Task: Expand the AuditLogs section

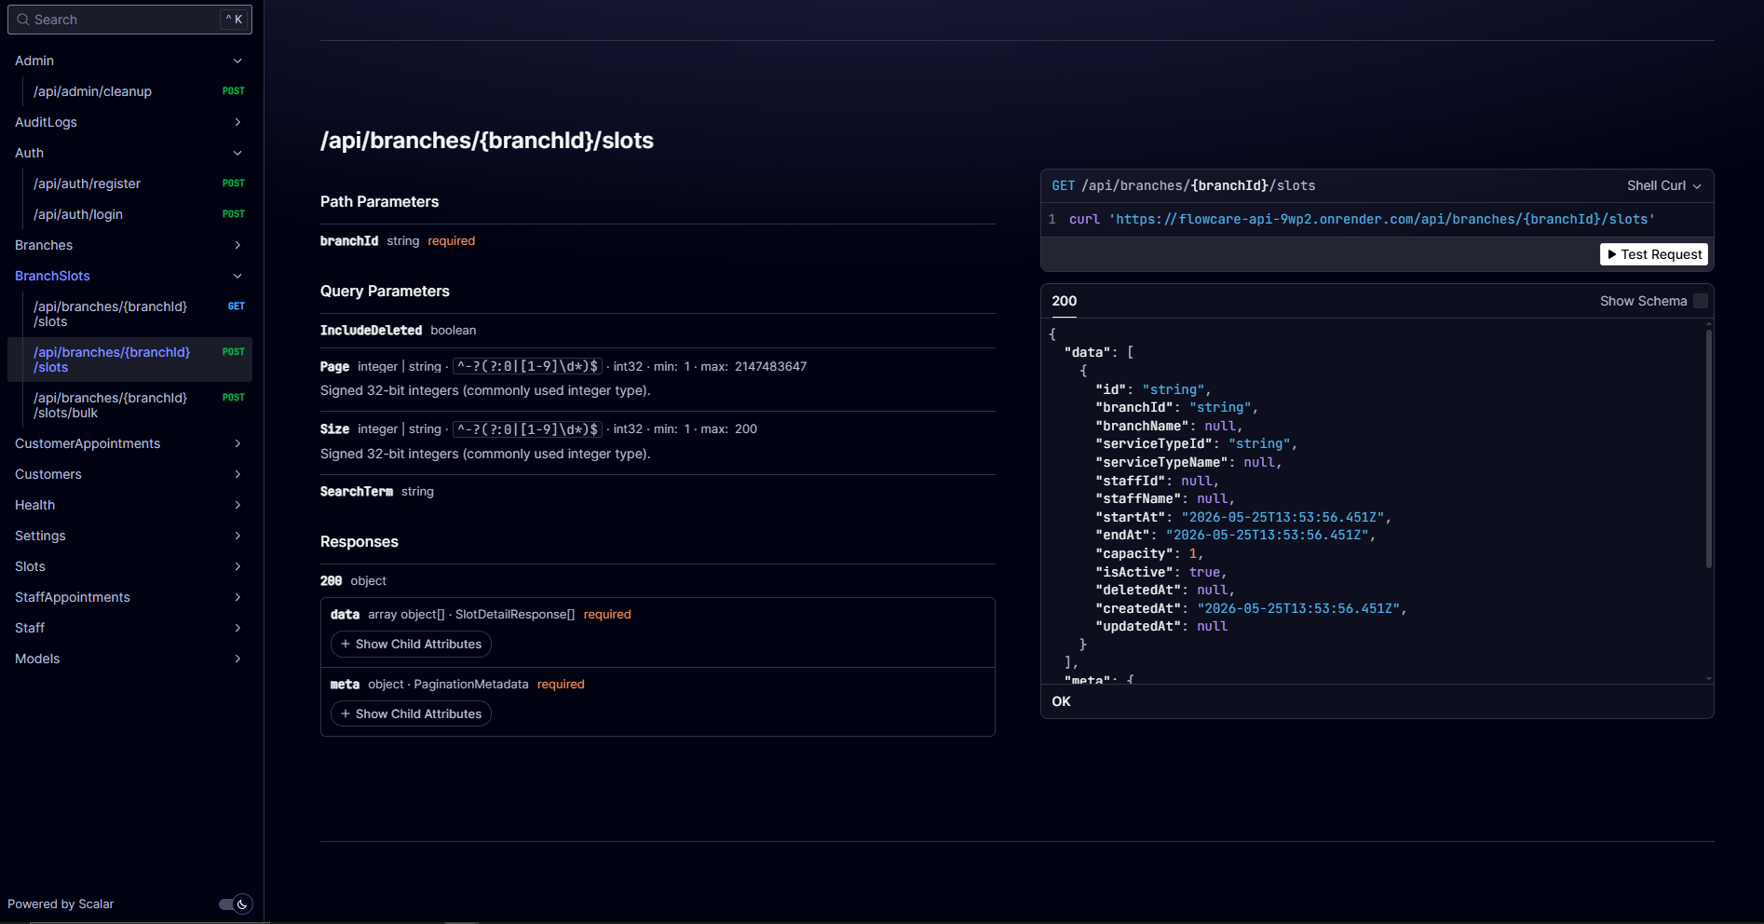Action: pyautogui.click(x=237, y=122)
